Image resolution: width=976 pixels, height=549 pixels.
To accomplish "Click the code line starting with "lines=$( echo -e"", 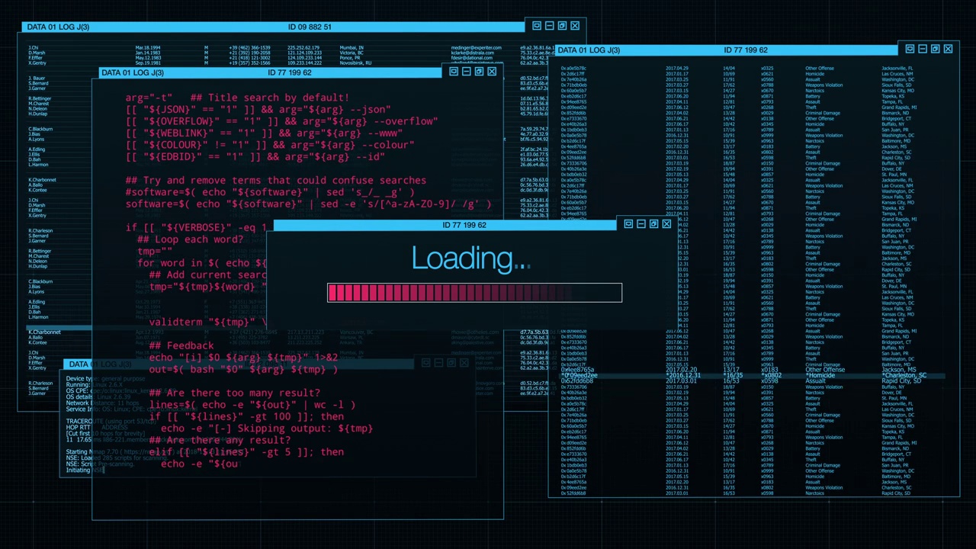I will pos(252,405).
